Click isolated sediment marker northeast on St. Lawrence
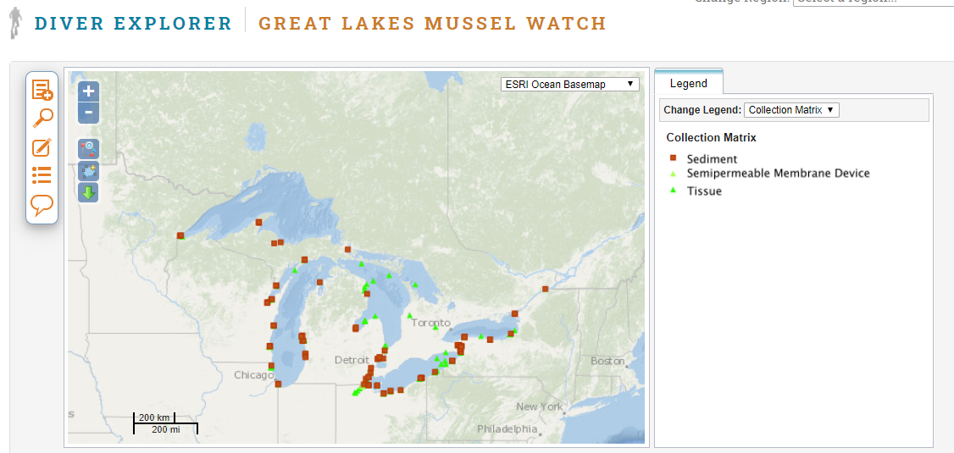Viewport: 954px width, 453px height. (545, 289)
